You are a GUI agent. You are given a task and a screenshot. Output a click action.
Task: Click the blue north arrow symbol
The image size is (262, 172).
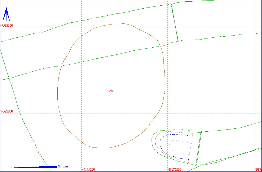click(x=6, y=14)
